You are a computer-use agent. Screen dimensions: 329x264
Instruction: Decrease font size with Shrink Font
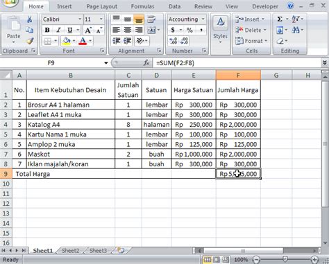(99, 30)
